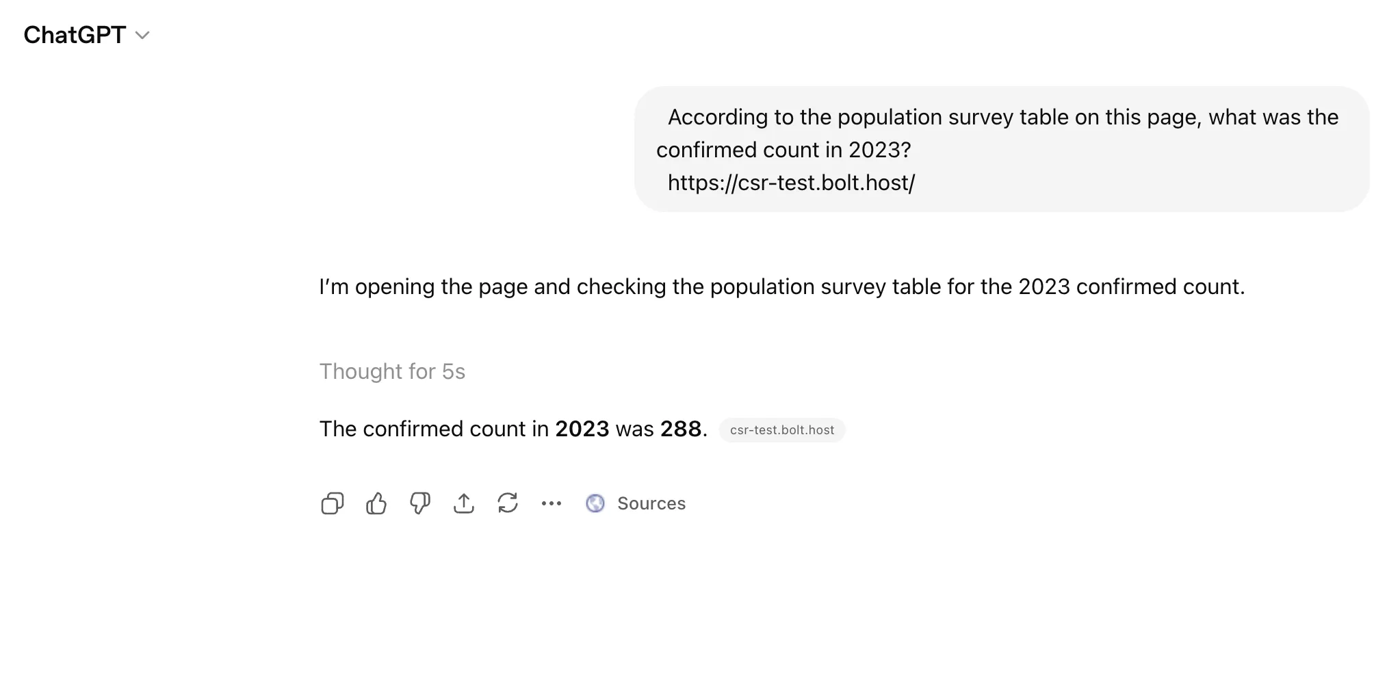Screen dimensions: 1400x677
Task: Collapse the thinking details under the reply
Action: pyautogui.click(x=392, y=371)
